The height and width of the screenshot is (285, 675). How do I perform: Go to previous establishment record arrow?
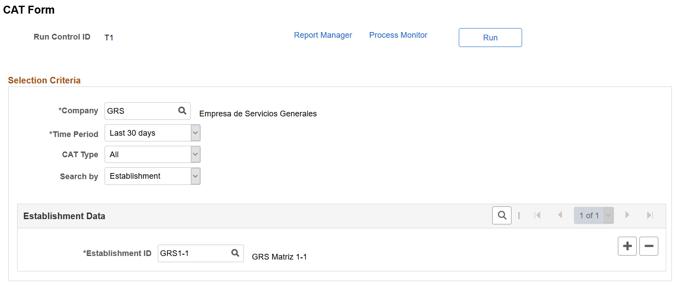click(560, 215)
